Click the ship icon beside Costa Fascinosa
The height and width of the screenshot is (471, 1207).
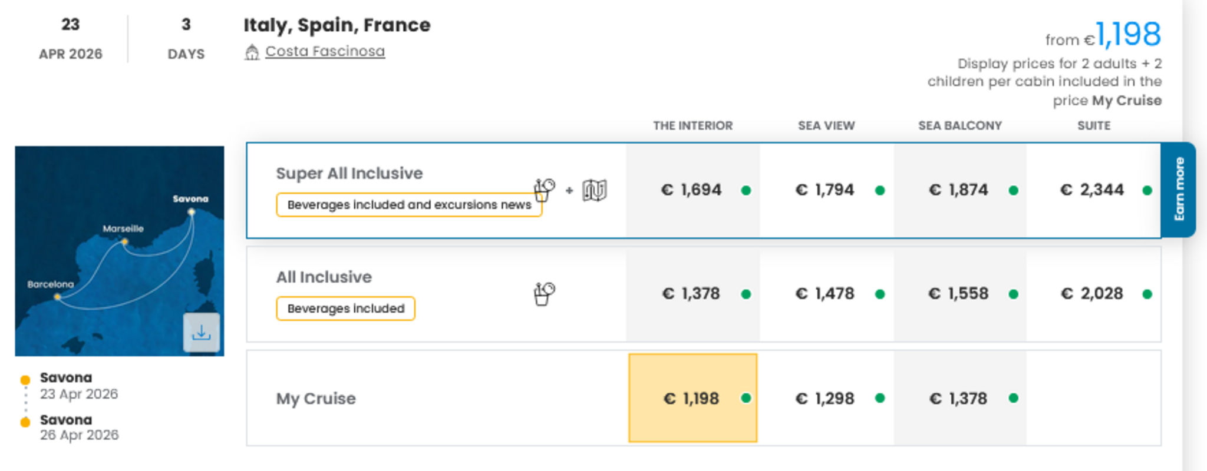point(252,52)
